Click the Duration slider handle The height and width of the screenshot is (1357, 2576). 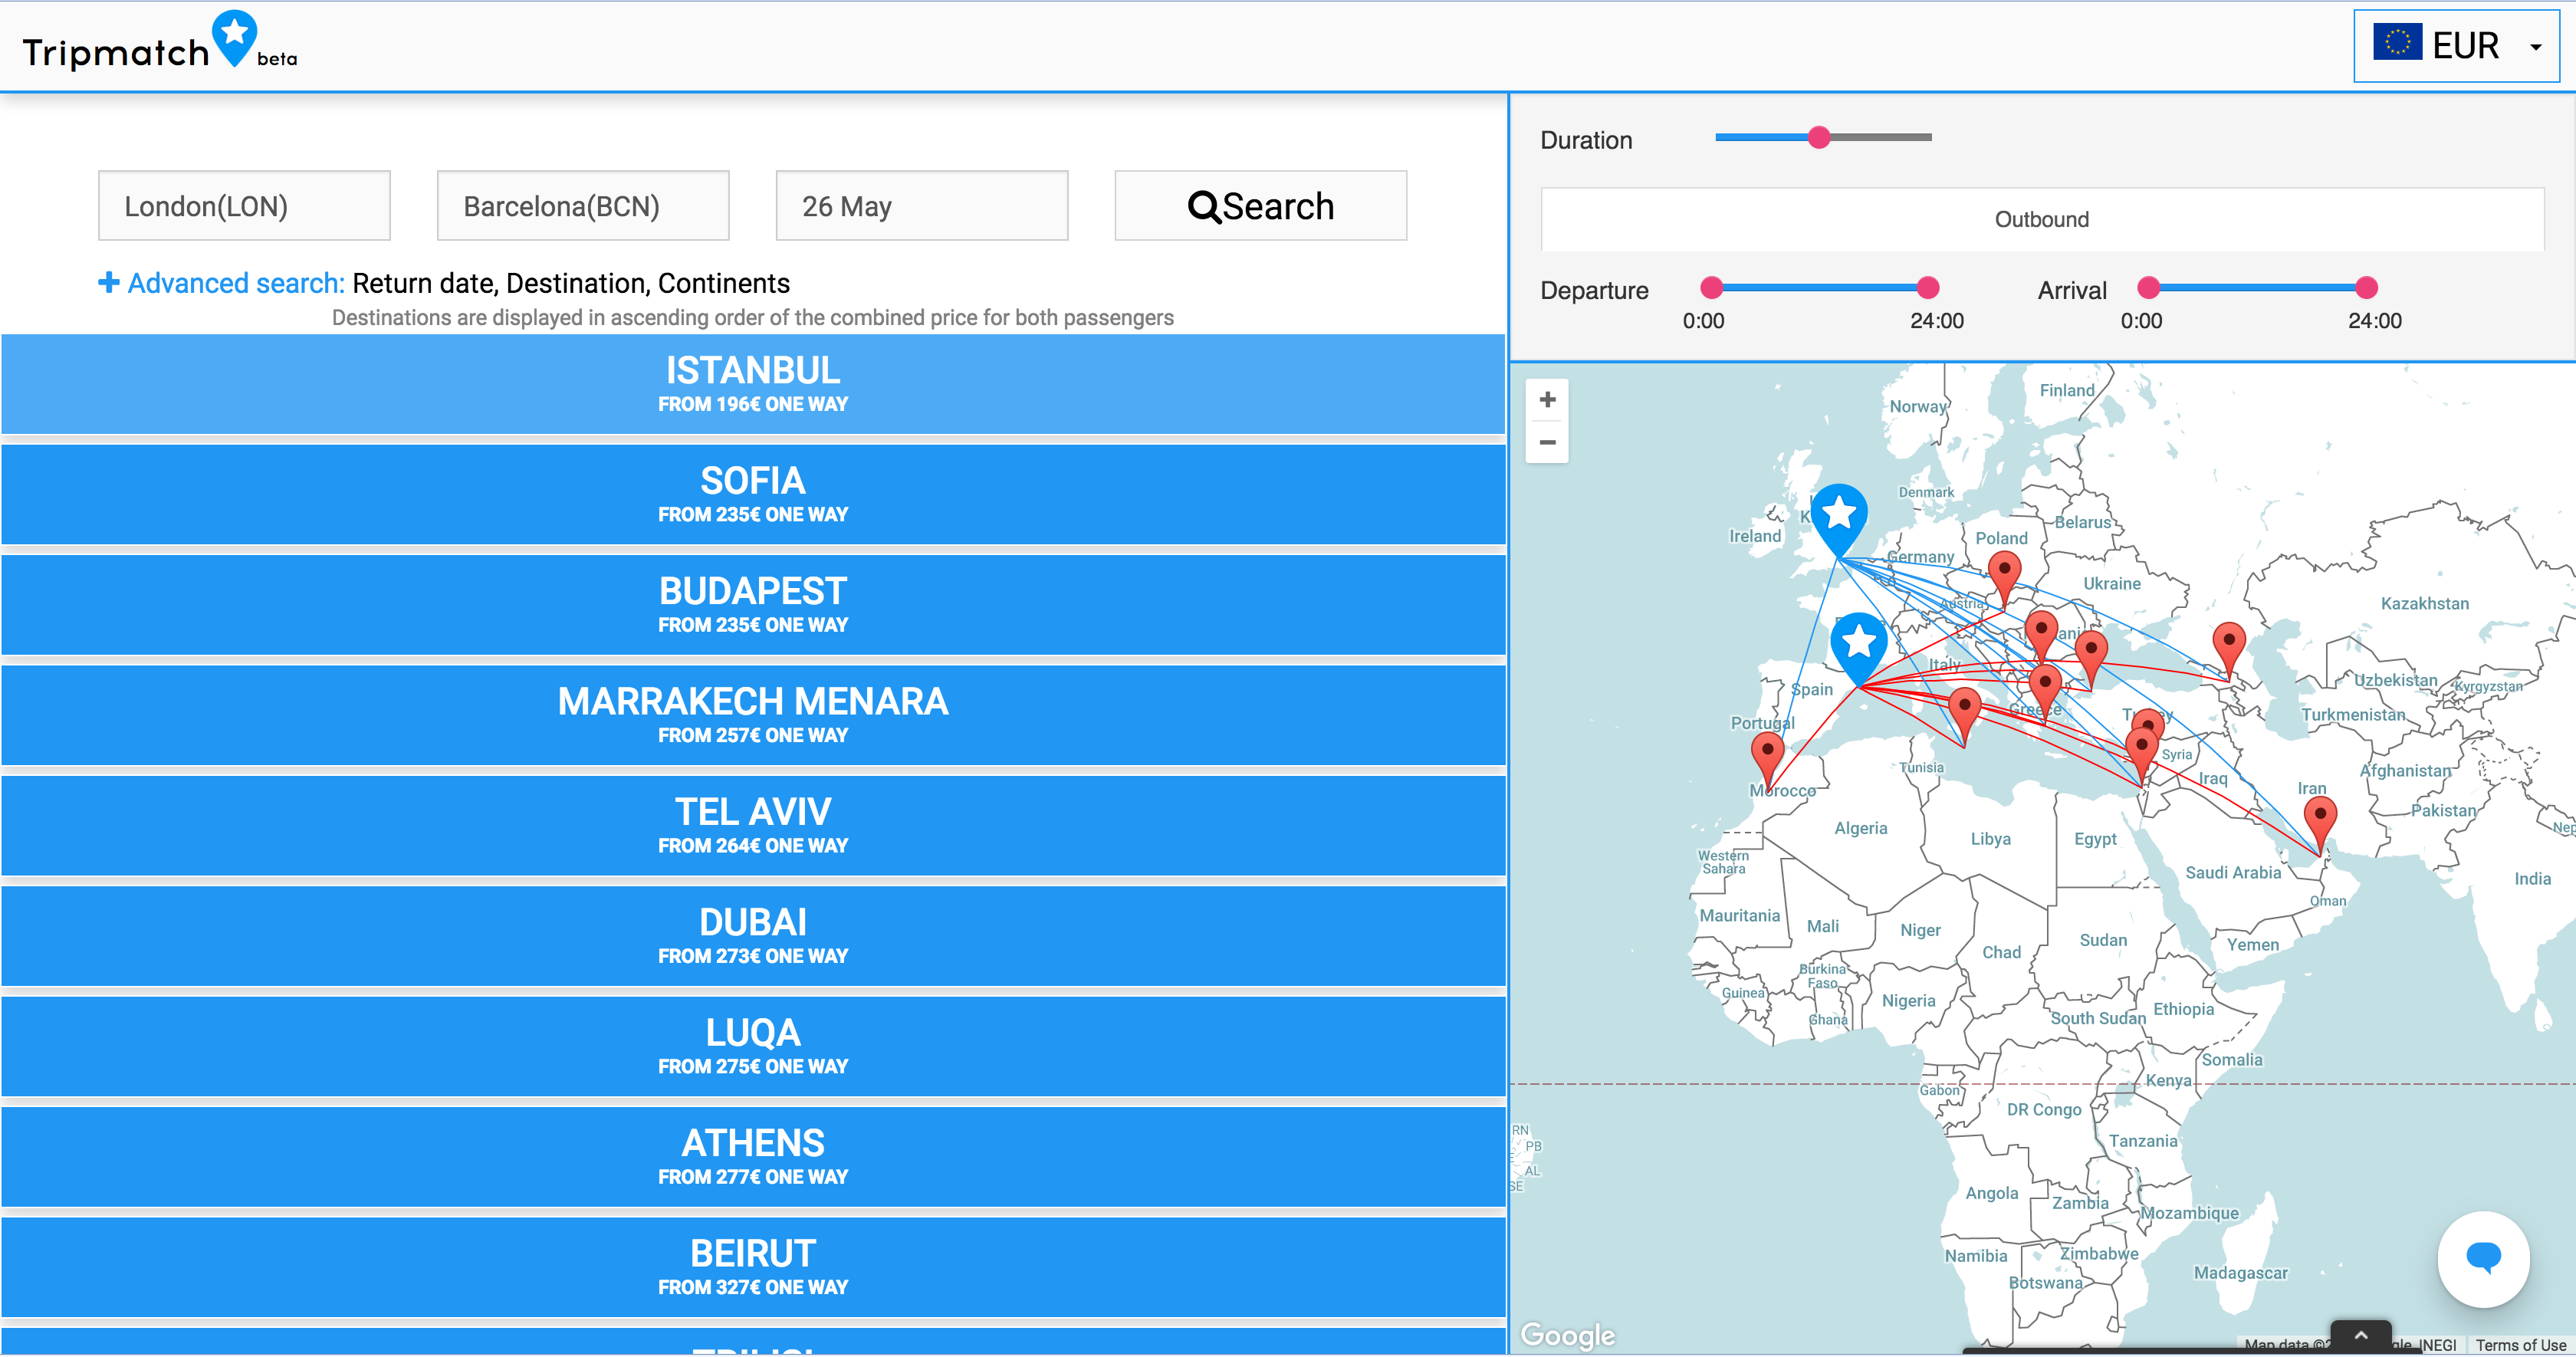coord(1819,138)
